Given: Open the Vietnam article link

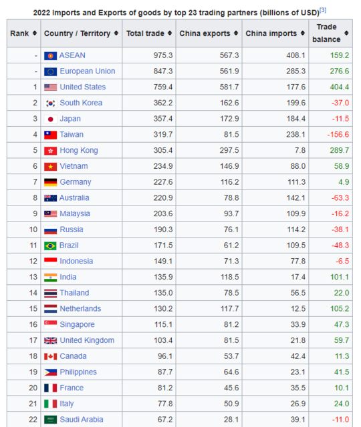Looking at the screenshot, I should (x=74, y=166).
